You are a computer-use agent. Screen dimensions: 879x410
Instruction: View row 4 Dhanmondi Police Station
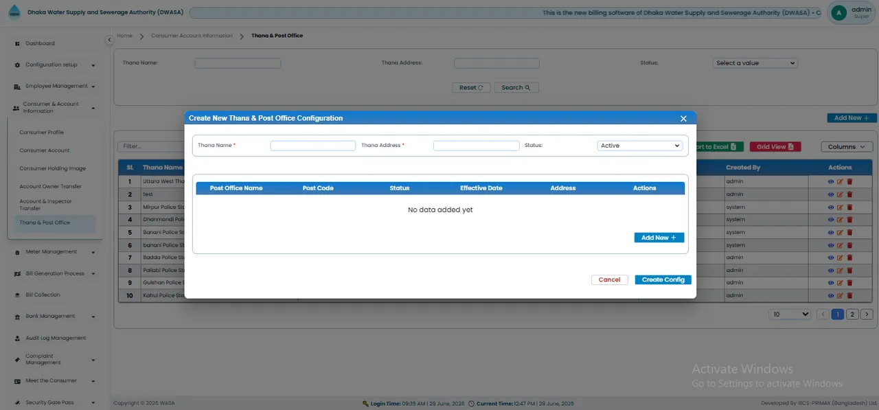click(x=831, y=220)
